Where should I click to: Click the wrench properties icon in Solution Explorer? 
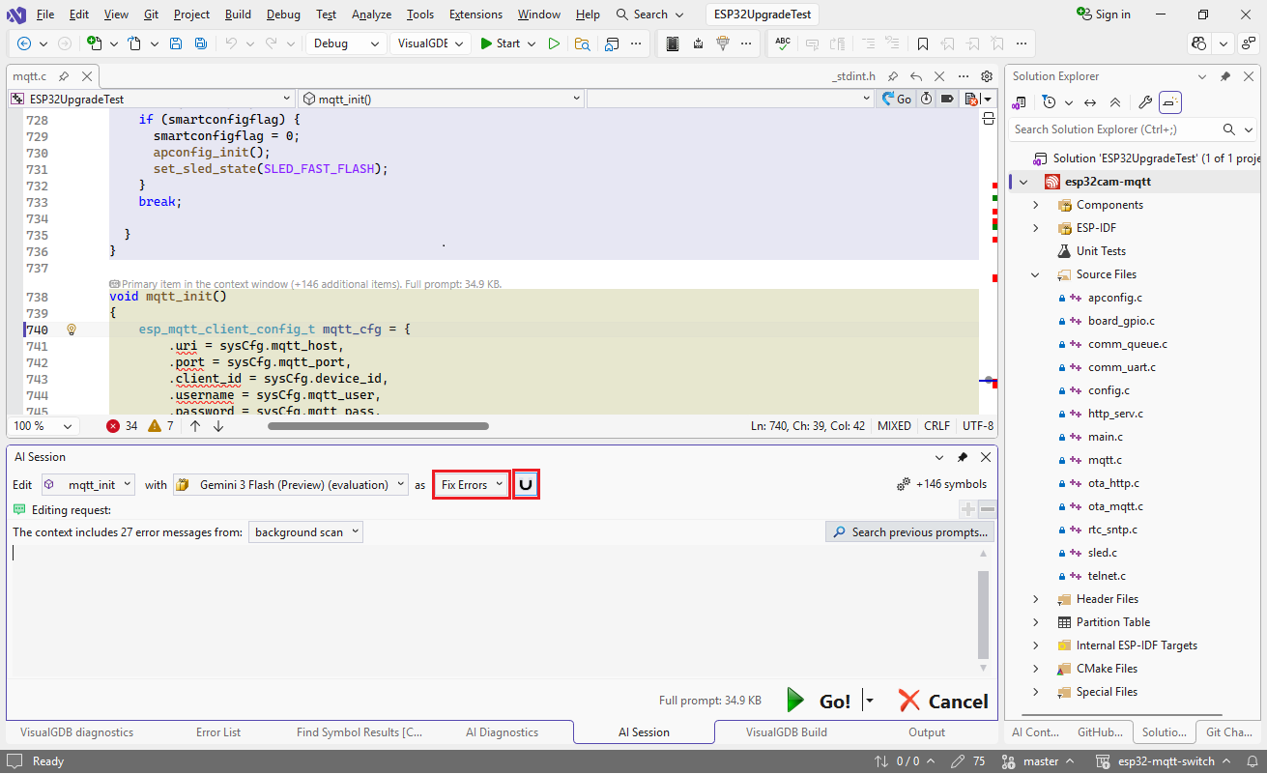point(1145,102)
